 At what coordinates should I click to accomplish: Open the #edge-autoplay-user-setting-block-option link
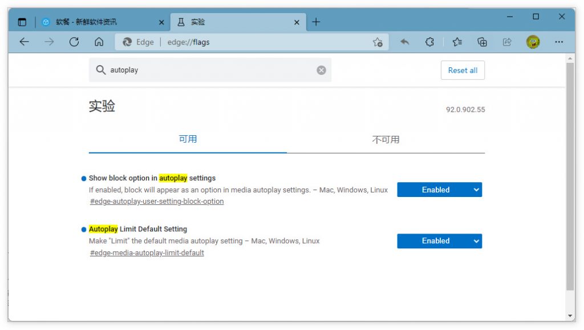pyautogui.click(x=157, y=202)
